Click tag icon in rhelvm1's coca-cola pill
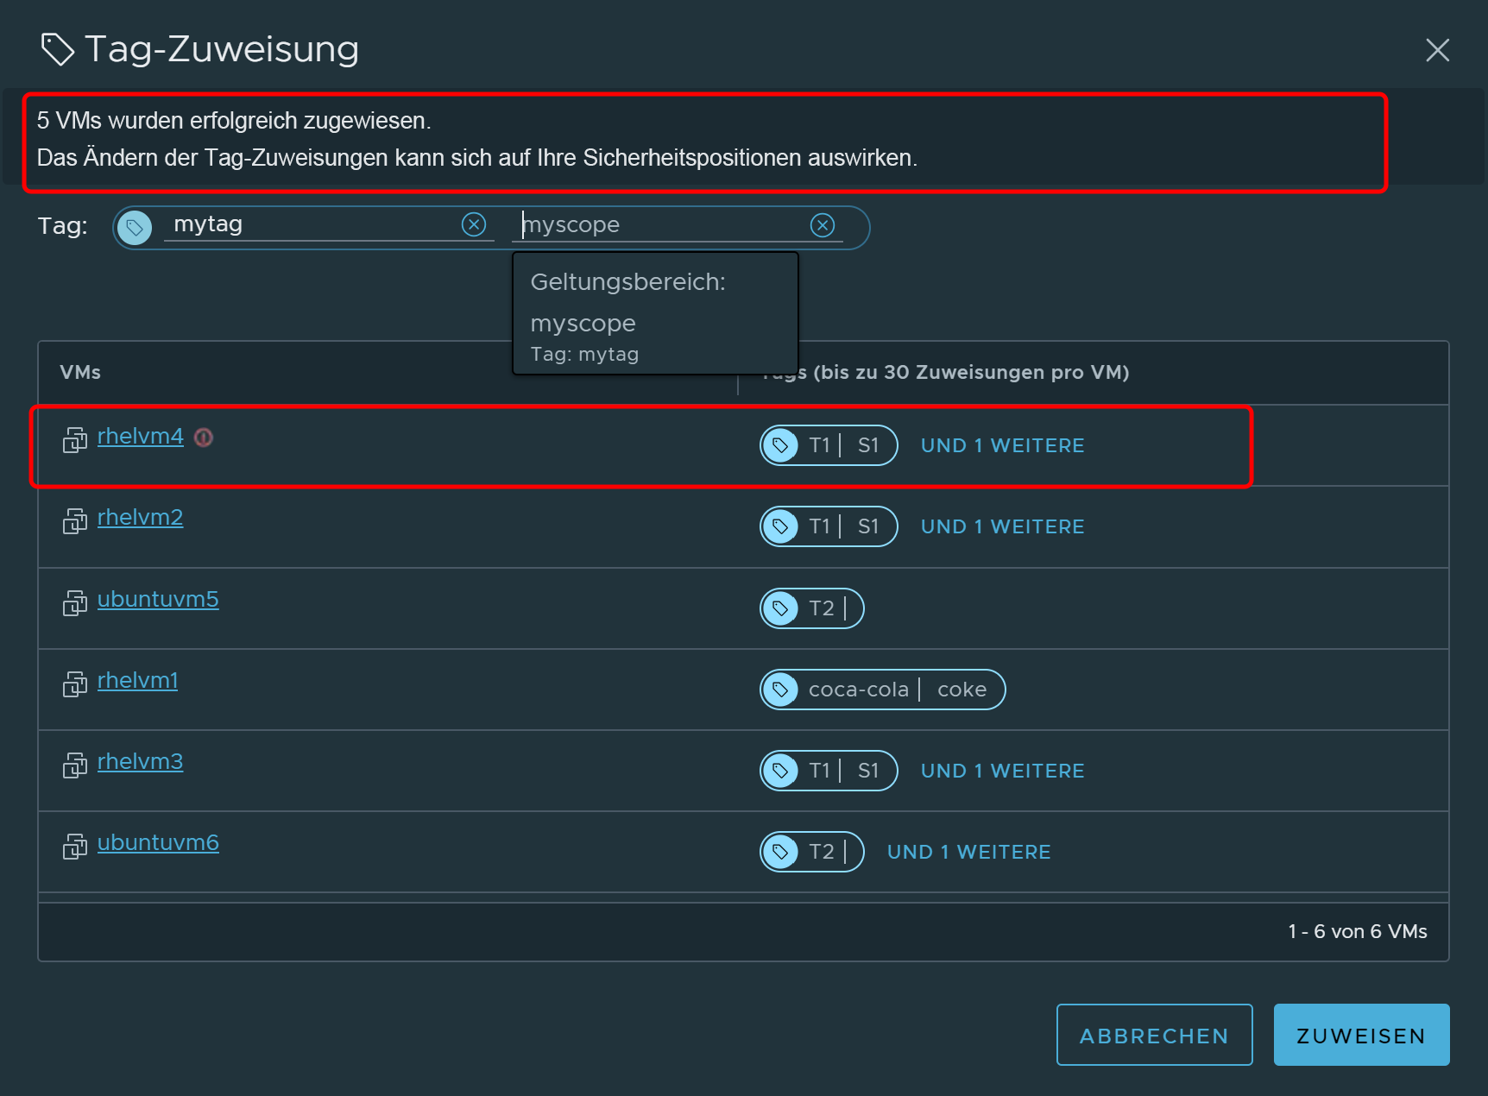Screen dimensions: 1488x1096 781,690
